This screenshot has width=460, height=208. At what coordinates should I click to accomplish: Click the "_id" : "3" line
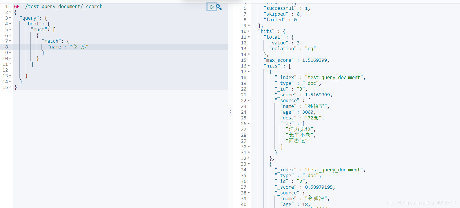pos(291,89)
